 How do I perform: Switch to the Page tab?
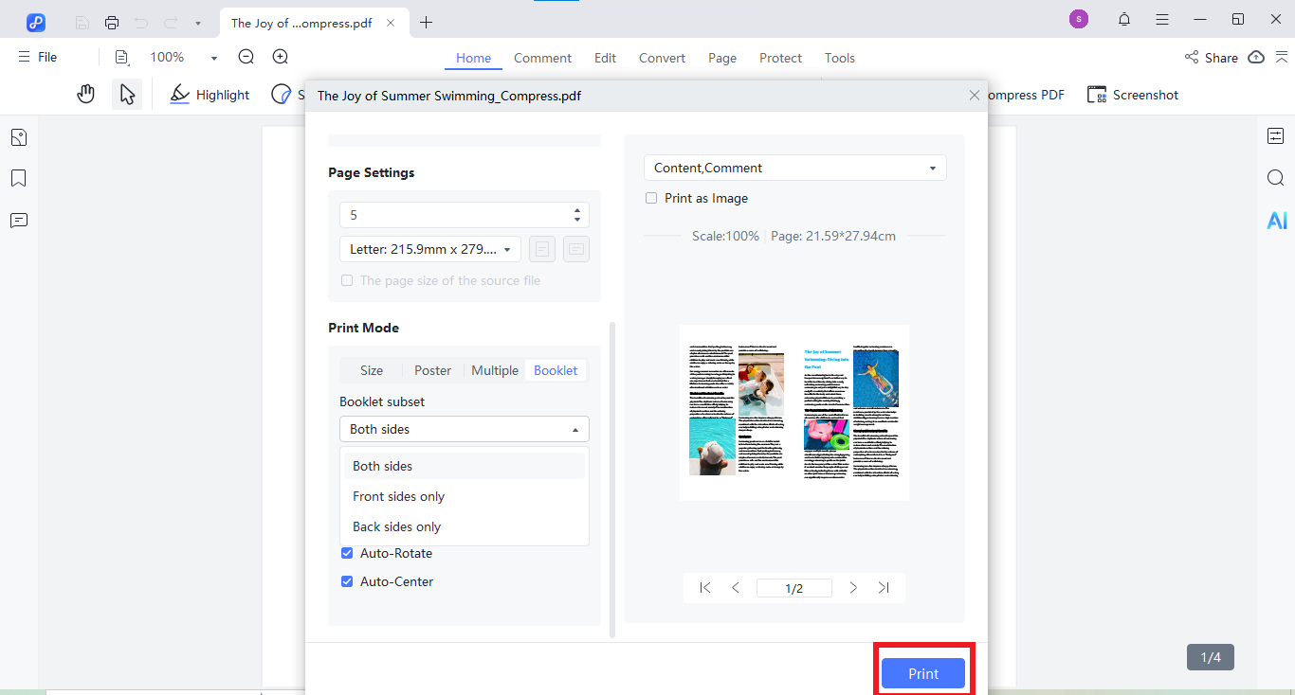[722, 58]
